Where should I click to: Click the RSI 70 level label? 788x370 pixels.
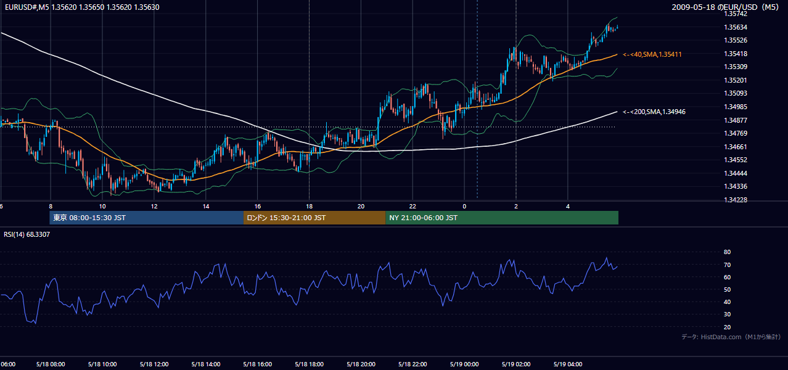click(727, 265)
